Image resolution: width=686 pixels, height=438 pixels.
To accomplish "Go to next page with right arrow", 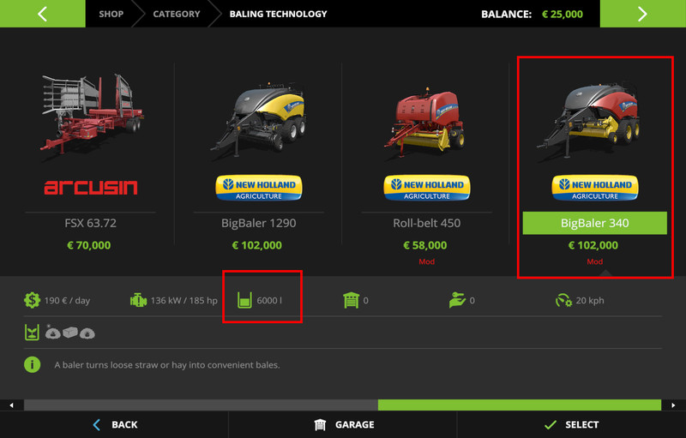I will coord(642,14).
